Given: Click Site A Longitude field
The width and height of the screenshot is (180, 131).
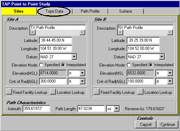Looking at the screenshot, I should pos(55,48).
